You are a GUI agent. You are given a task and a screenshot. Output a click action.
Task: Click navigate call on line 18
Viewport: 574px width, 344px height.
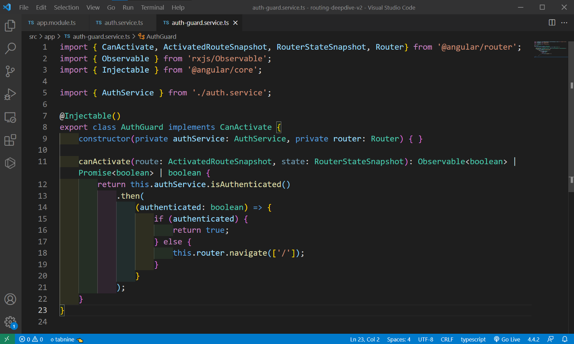[248, 253]
